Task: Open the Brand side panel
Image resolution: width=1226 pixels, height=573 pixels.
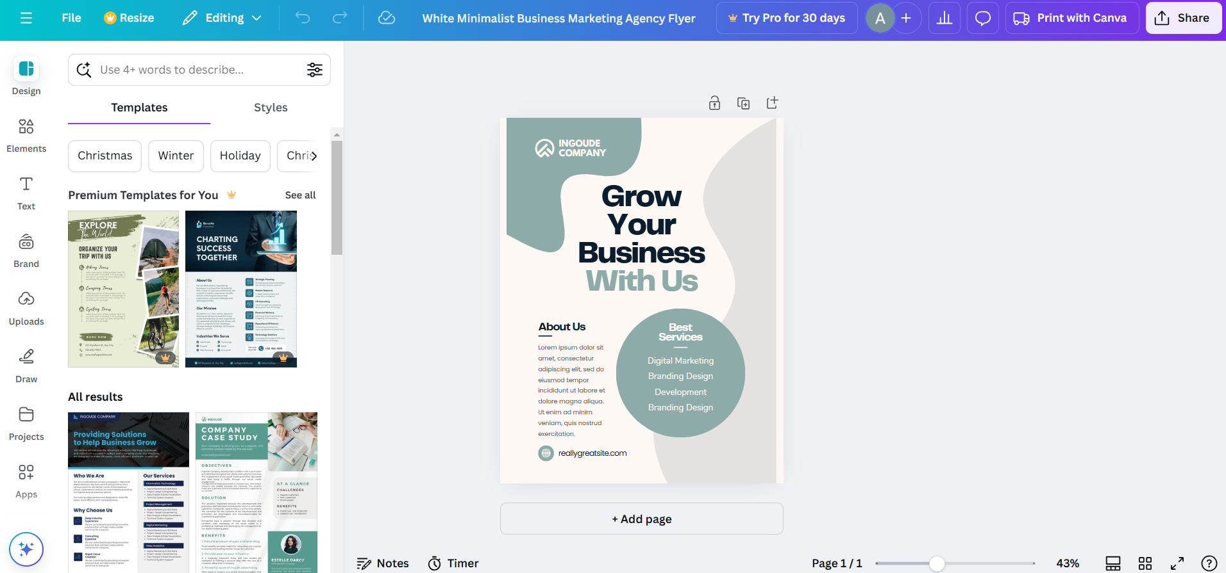Action: (26, 250)
